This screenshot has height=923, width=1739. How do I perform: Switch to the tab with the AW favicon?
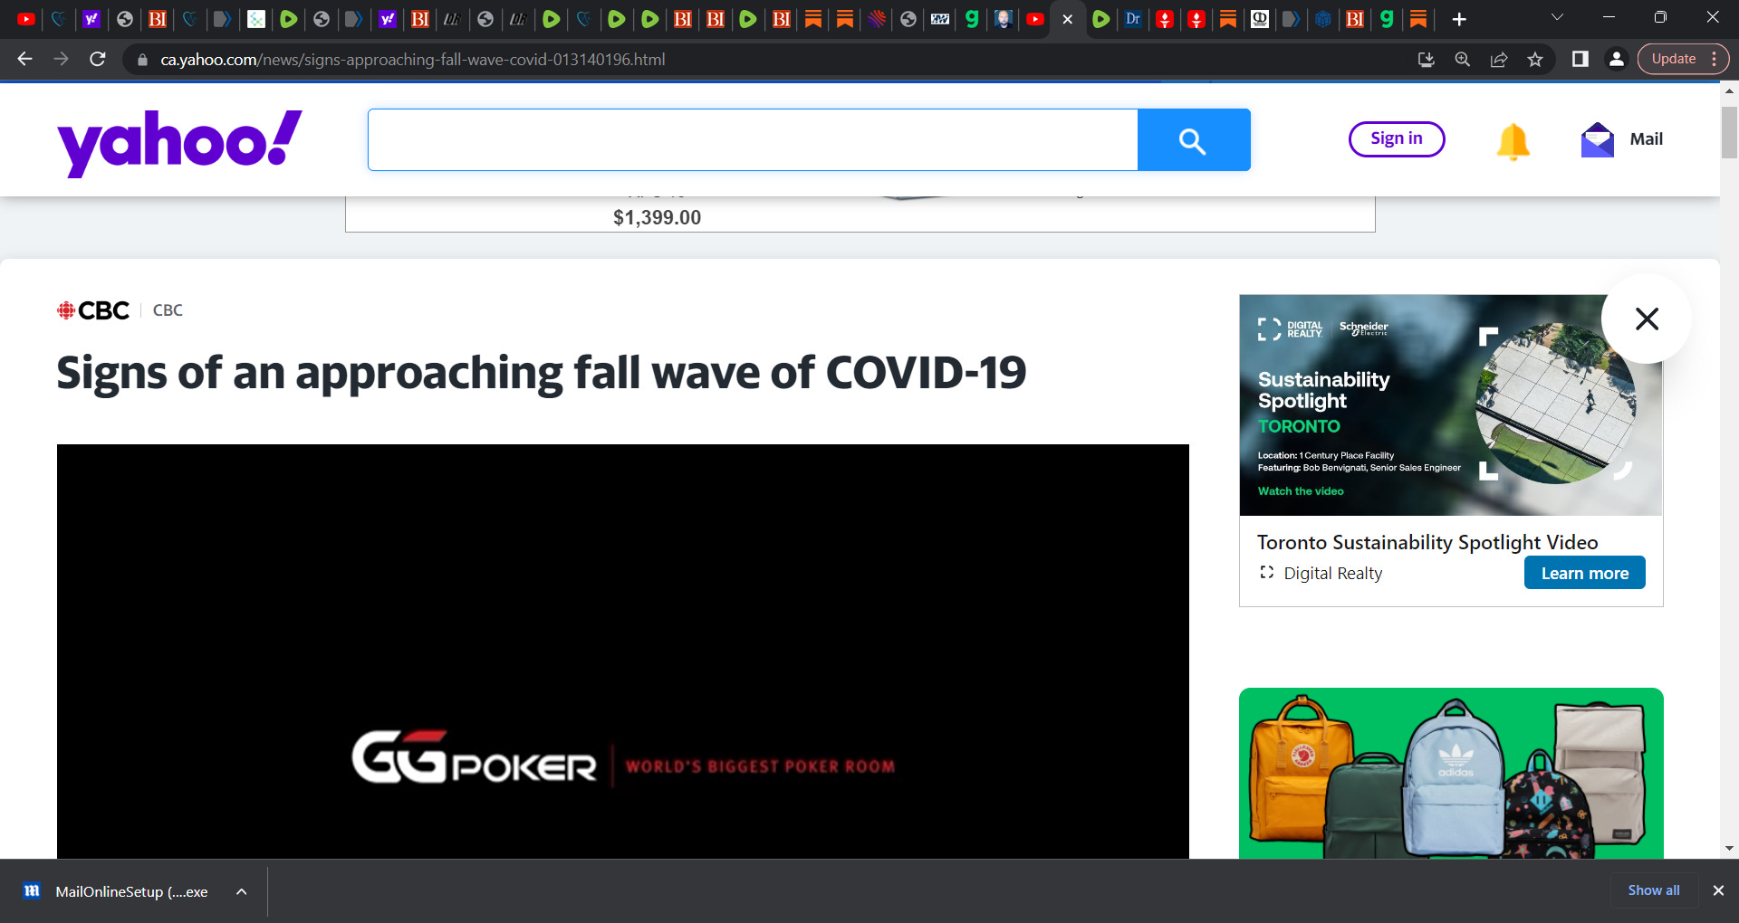click(940, 19)
